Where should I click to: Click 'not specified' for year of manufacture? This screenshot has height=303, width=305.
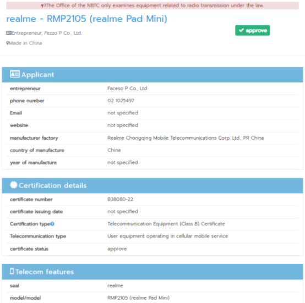point(123,162)
